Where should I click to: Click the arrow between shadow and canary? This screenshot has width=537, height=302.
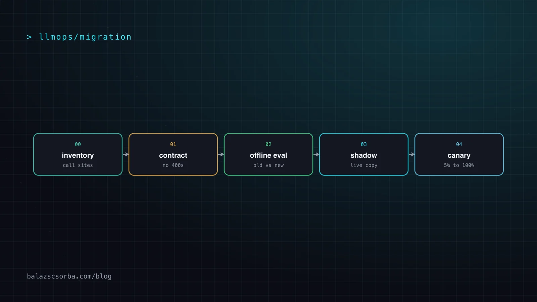tap(412, 154)
